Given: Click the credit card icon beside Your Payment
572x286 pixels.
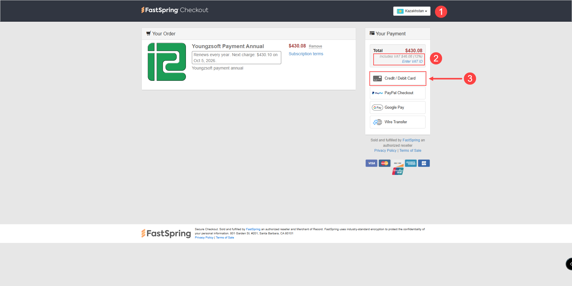Looking at the screenshot, I should pyautogui.click(x=372, y=33).
